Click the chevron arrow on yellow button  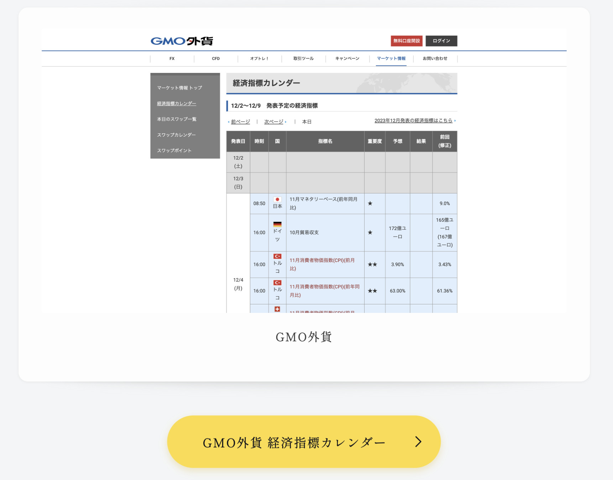(418, 442)
